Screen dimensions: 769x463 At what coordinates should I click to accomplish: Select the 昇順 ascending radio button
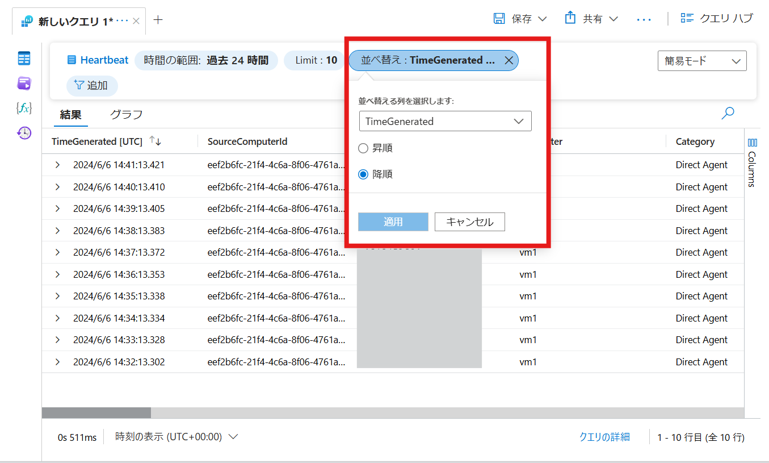tap(363, 148)
